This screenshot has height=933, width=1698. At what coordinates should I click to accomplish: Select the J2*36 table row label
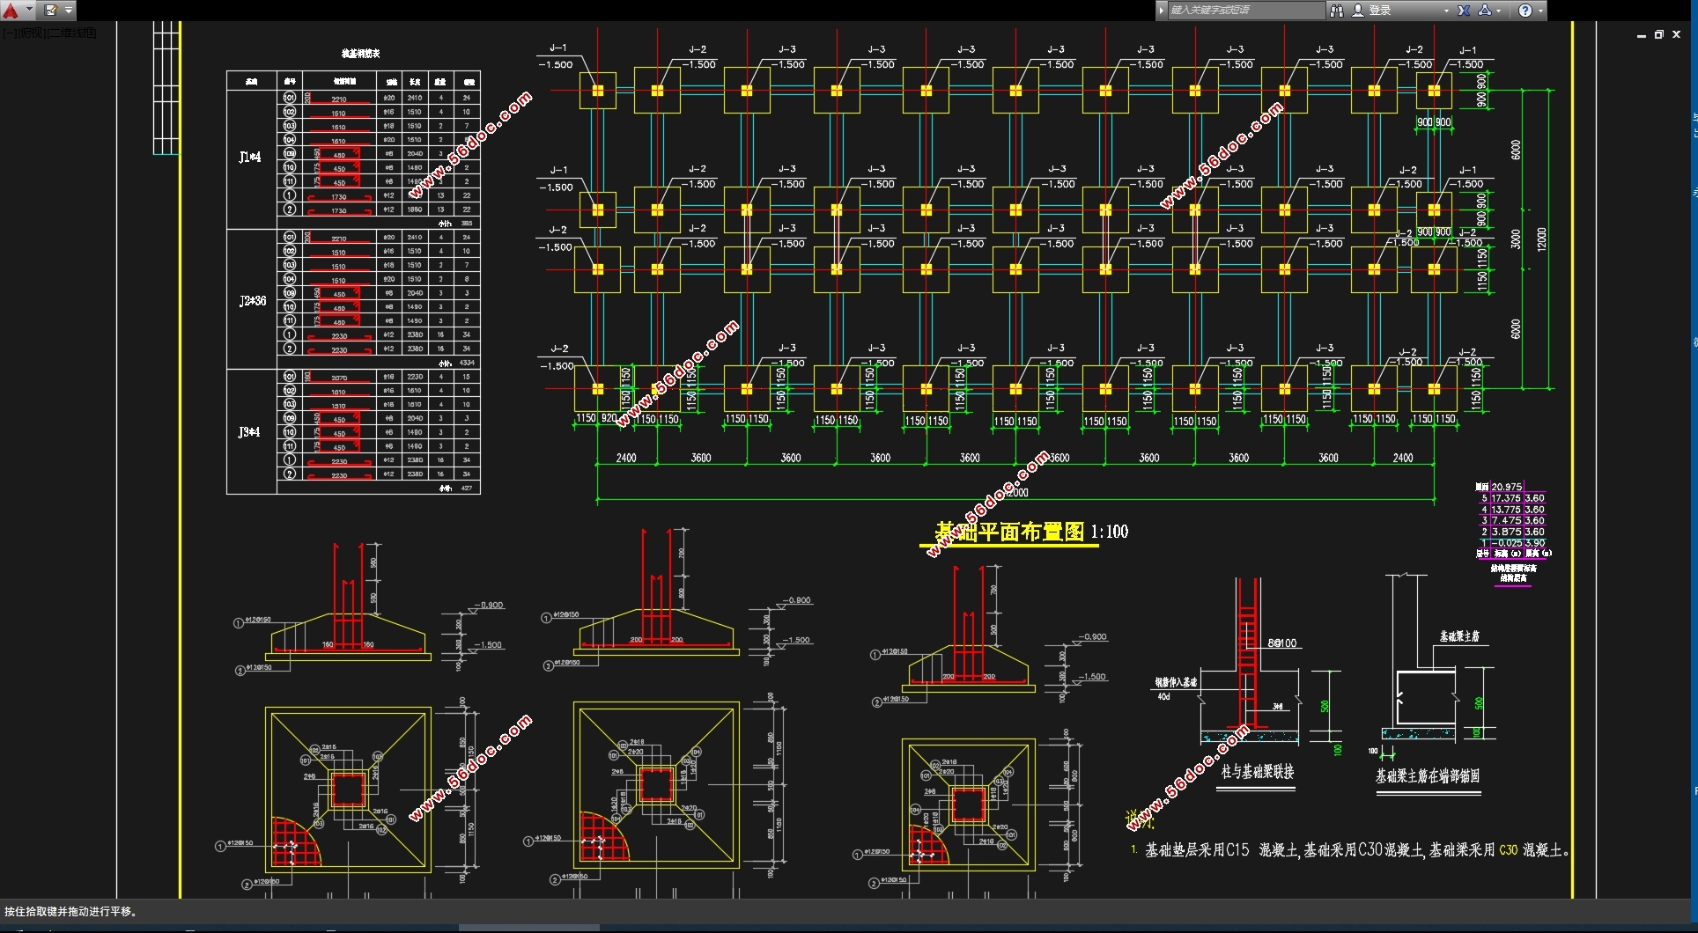tap(253, 301)
